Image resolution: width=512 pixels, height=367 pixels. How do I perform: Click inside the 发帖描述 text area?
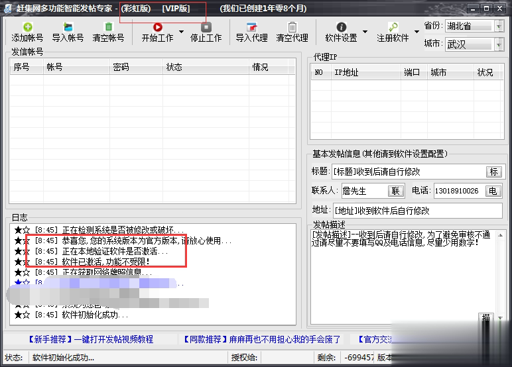pyautogui.click(x=403, y=277)
